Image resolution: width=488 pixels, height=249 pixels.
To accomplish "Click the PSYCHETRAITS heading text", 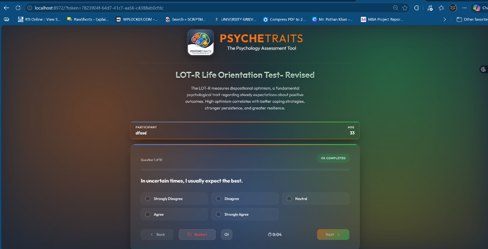I will tap(261, 38).
